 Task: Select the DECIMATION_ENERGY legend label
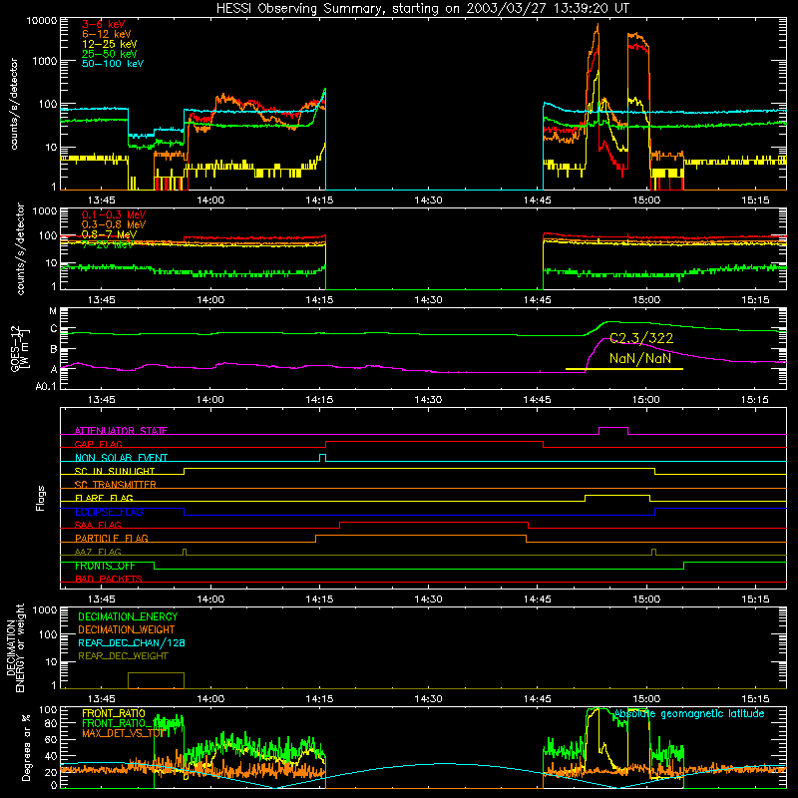tap(128, 616)
